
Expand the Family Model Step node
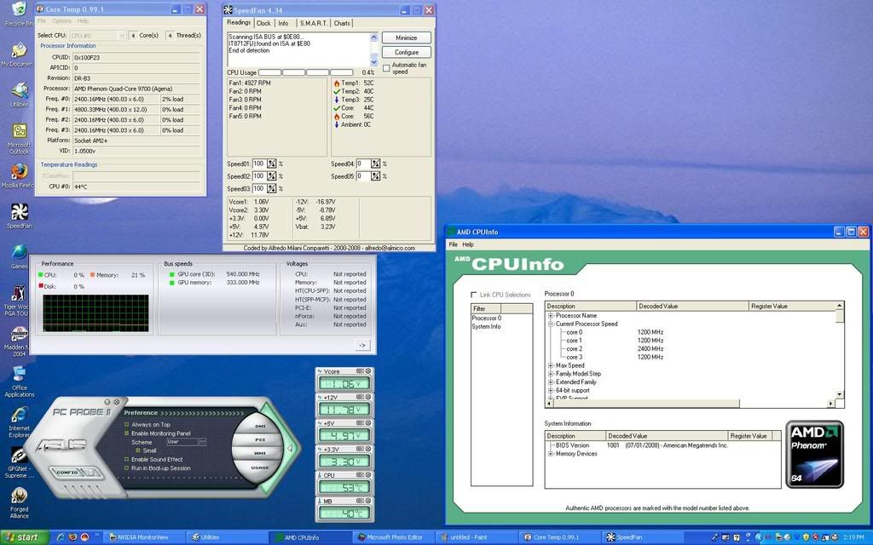(551, 374)
